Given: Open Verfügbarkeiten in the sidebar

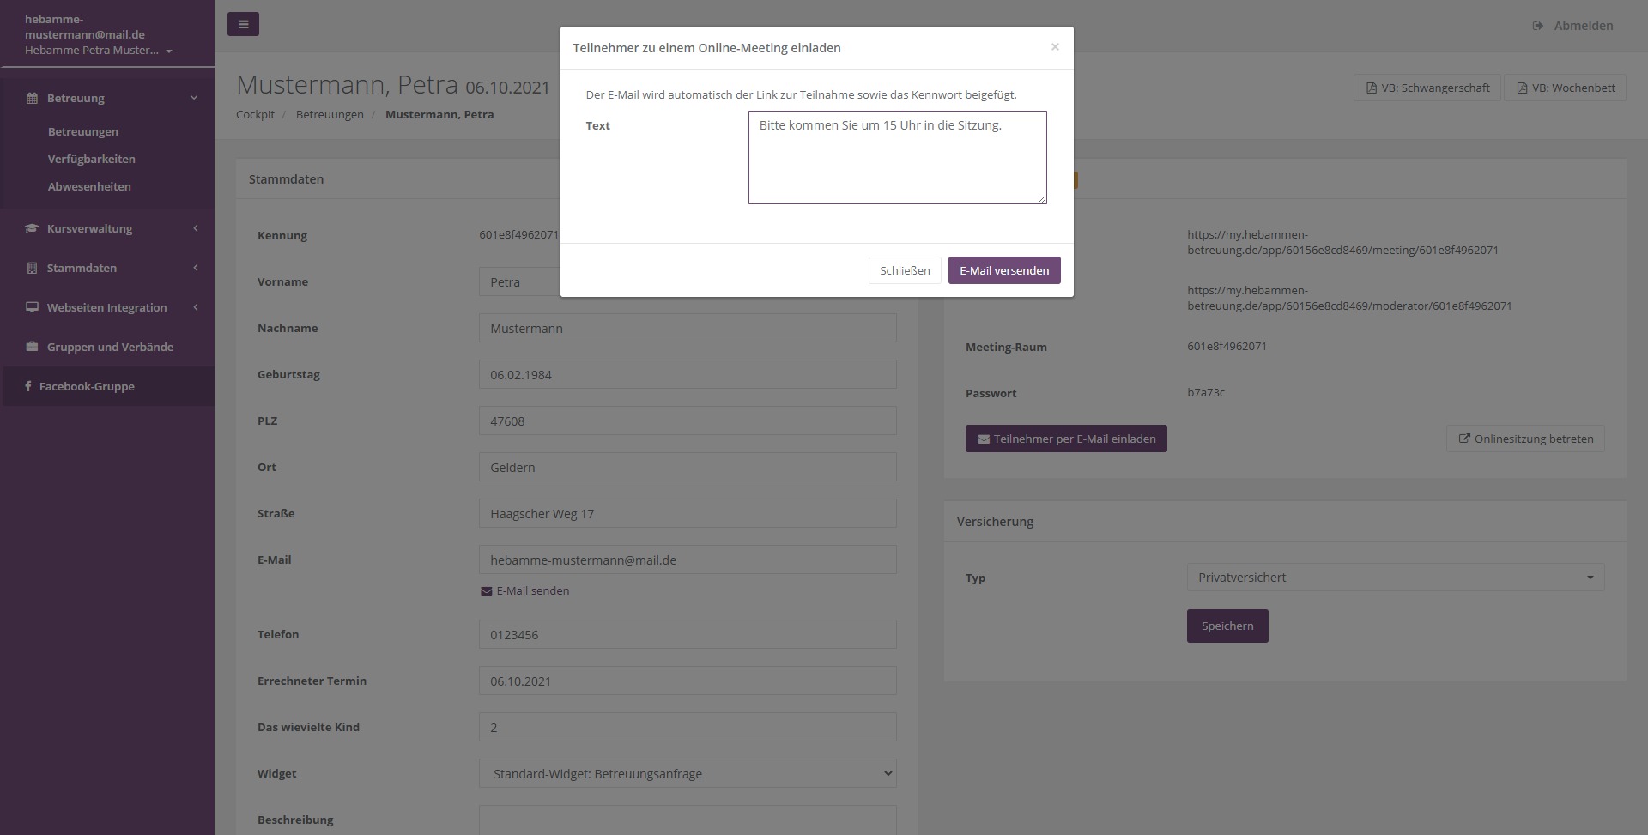Looking at the screenshot, I should [91, 159].
